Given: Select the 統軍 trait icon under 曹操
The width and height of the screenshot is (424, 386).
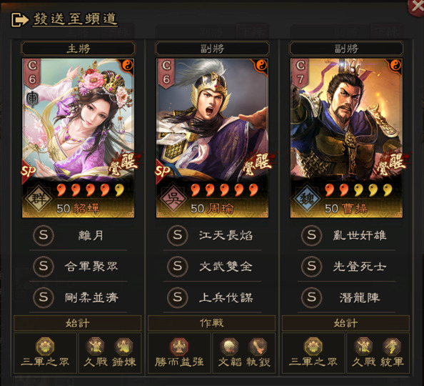Looking at the screenshot, I should tap(392, 347).
